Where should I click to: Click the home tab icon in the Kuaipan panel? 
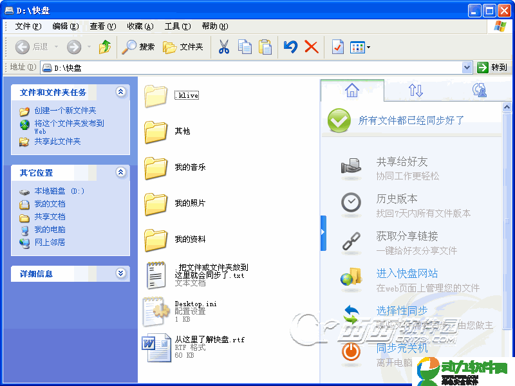click(x=351, y=91)
